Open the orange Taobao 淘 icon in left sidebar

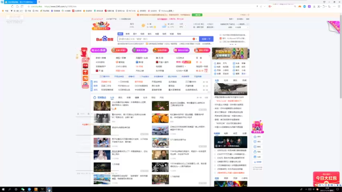pos(85,78)
